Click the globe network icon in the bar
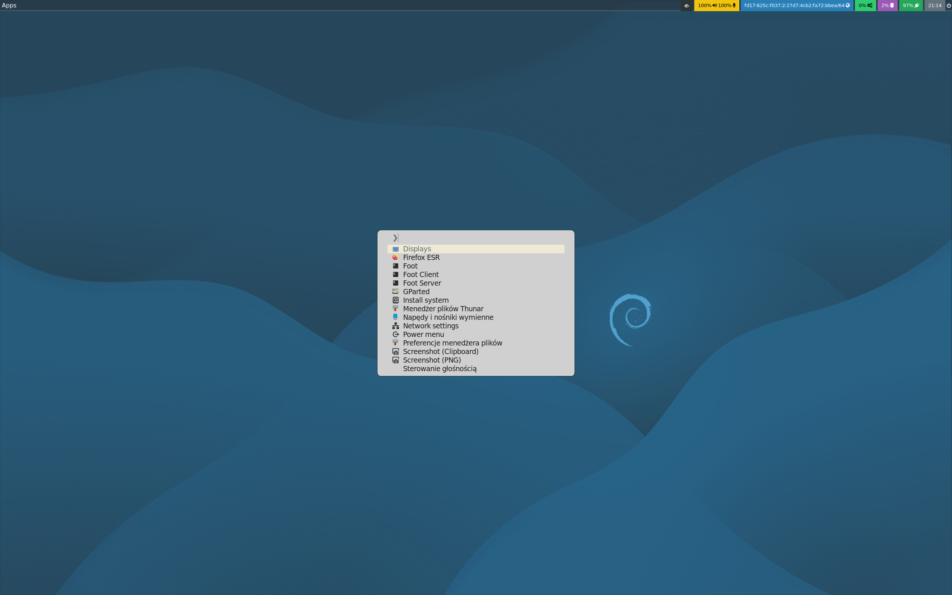This screenshot has height=595, width=952. [848, 6]
